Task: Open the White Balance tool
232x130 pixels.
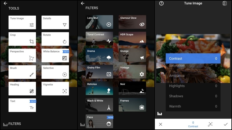Action: point(55,55)
